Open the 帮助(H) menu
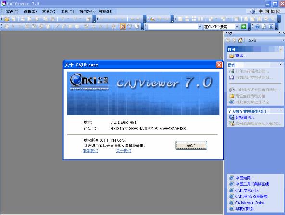The width and height of the screenshot is (285, 215). tap(106, 11)
